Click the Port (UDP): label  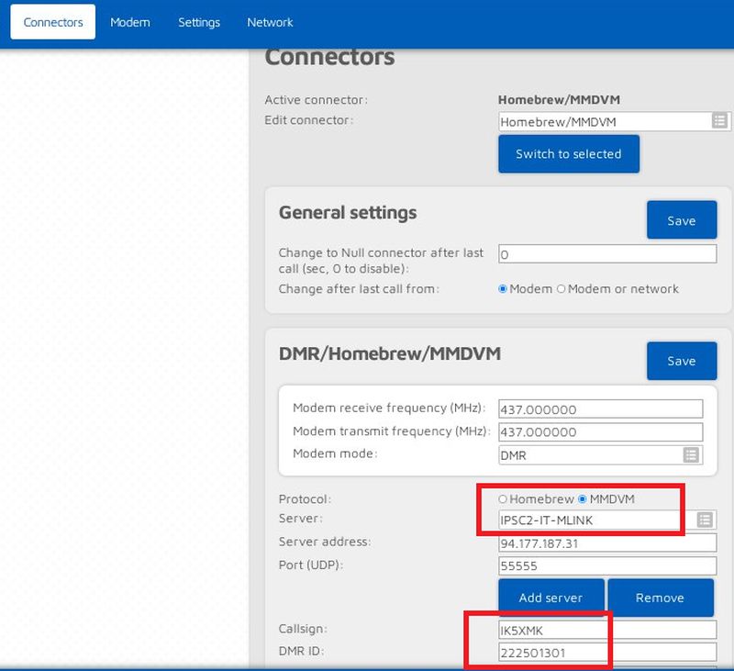[x=311, y=565]
